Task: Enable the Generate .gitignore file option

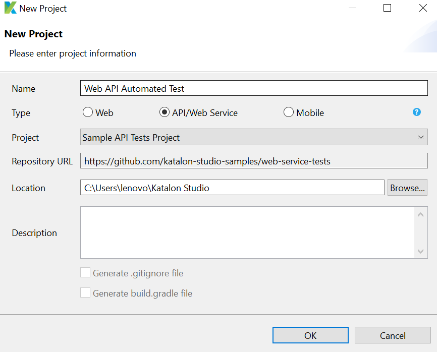Action: 85,272
